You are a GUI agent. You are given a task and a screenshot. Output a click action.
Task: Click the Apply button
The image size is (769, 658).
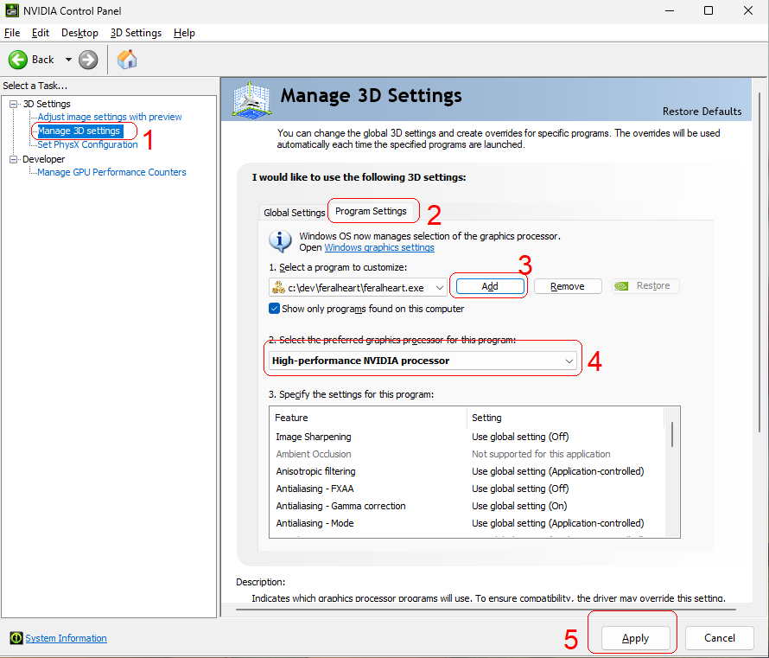[x=636, y=638]
